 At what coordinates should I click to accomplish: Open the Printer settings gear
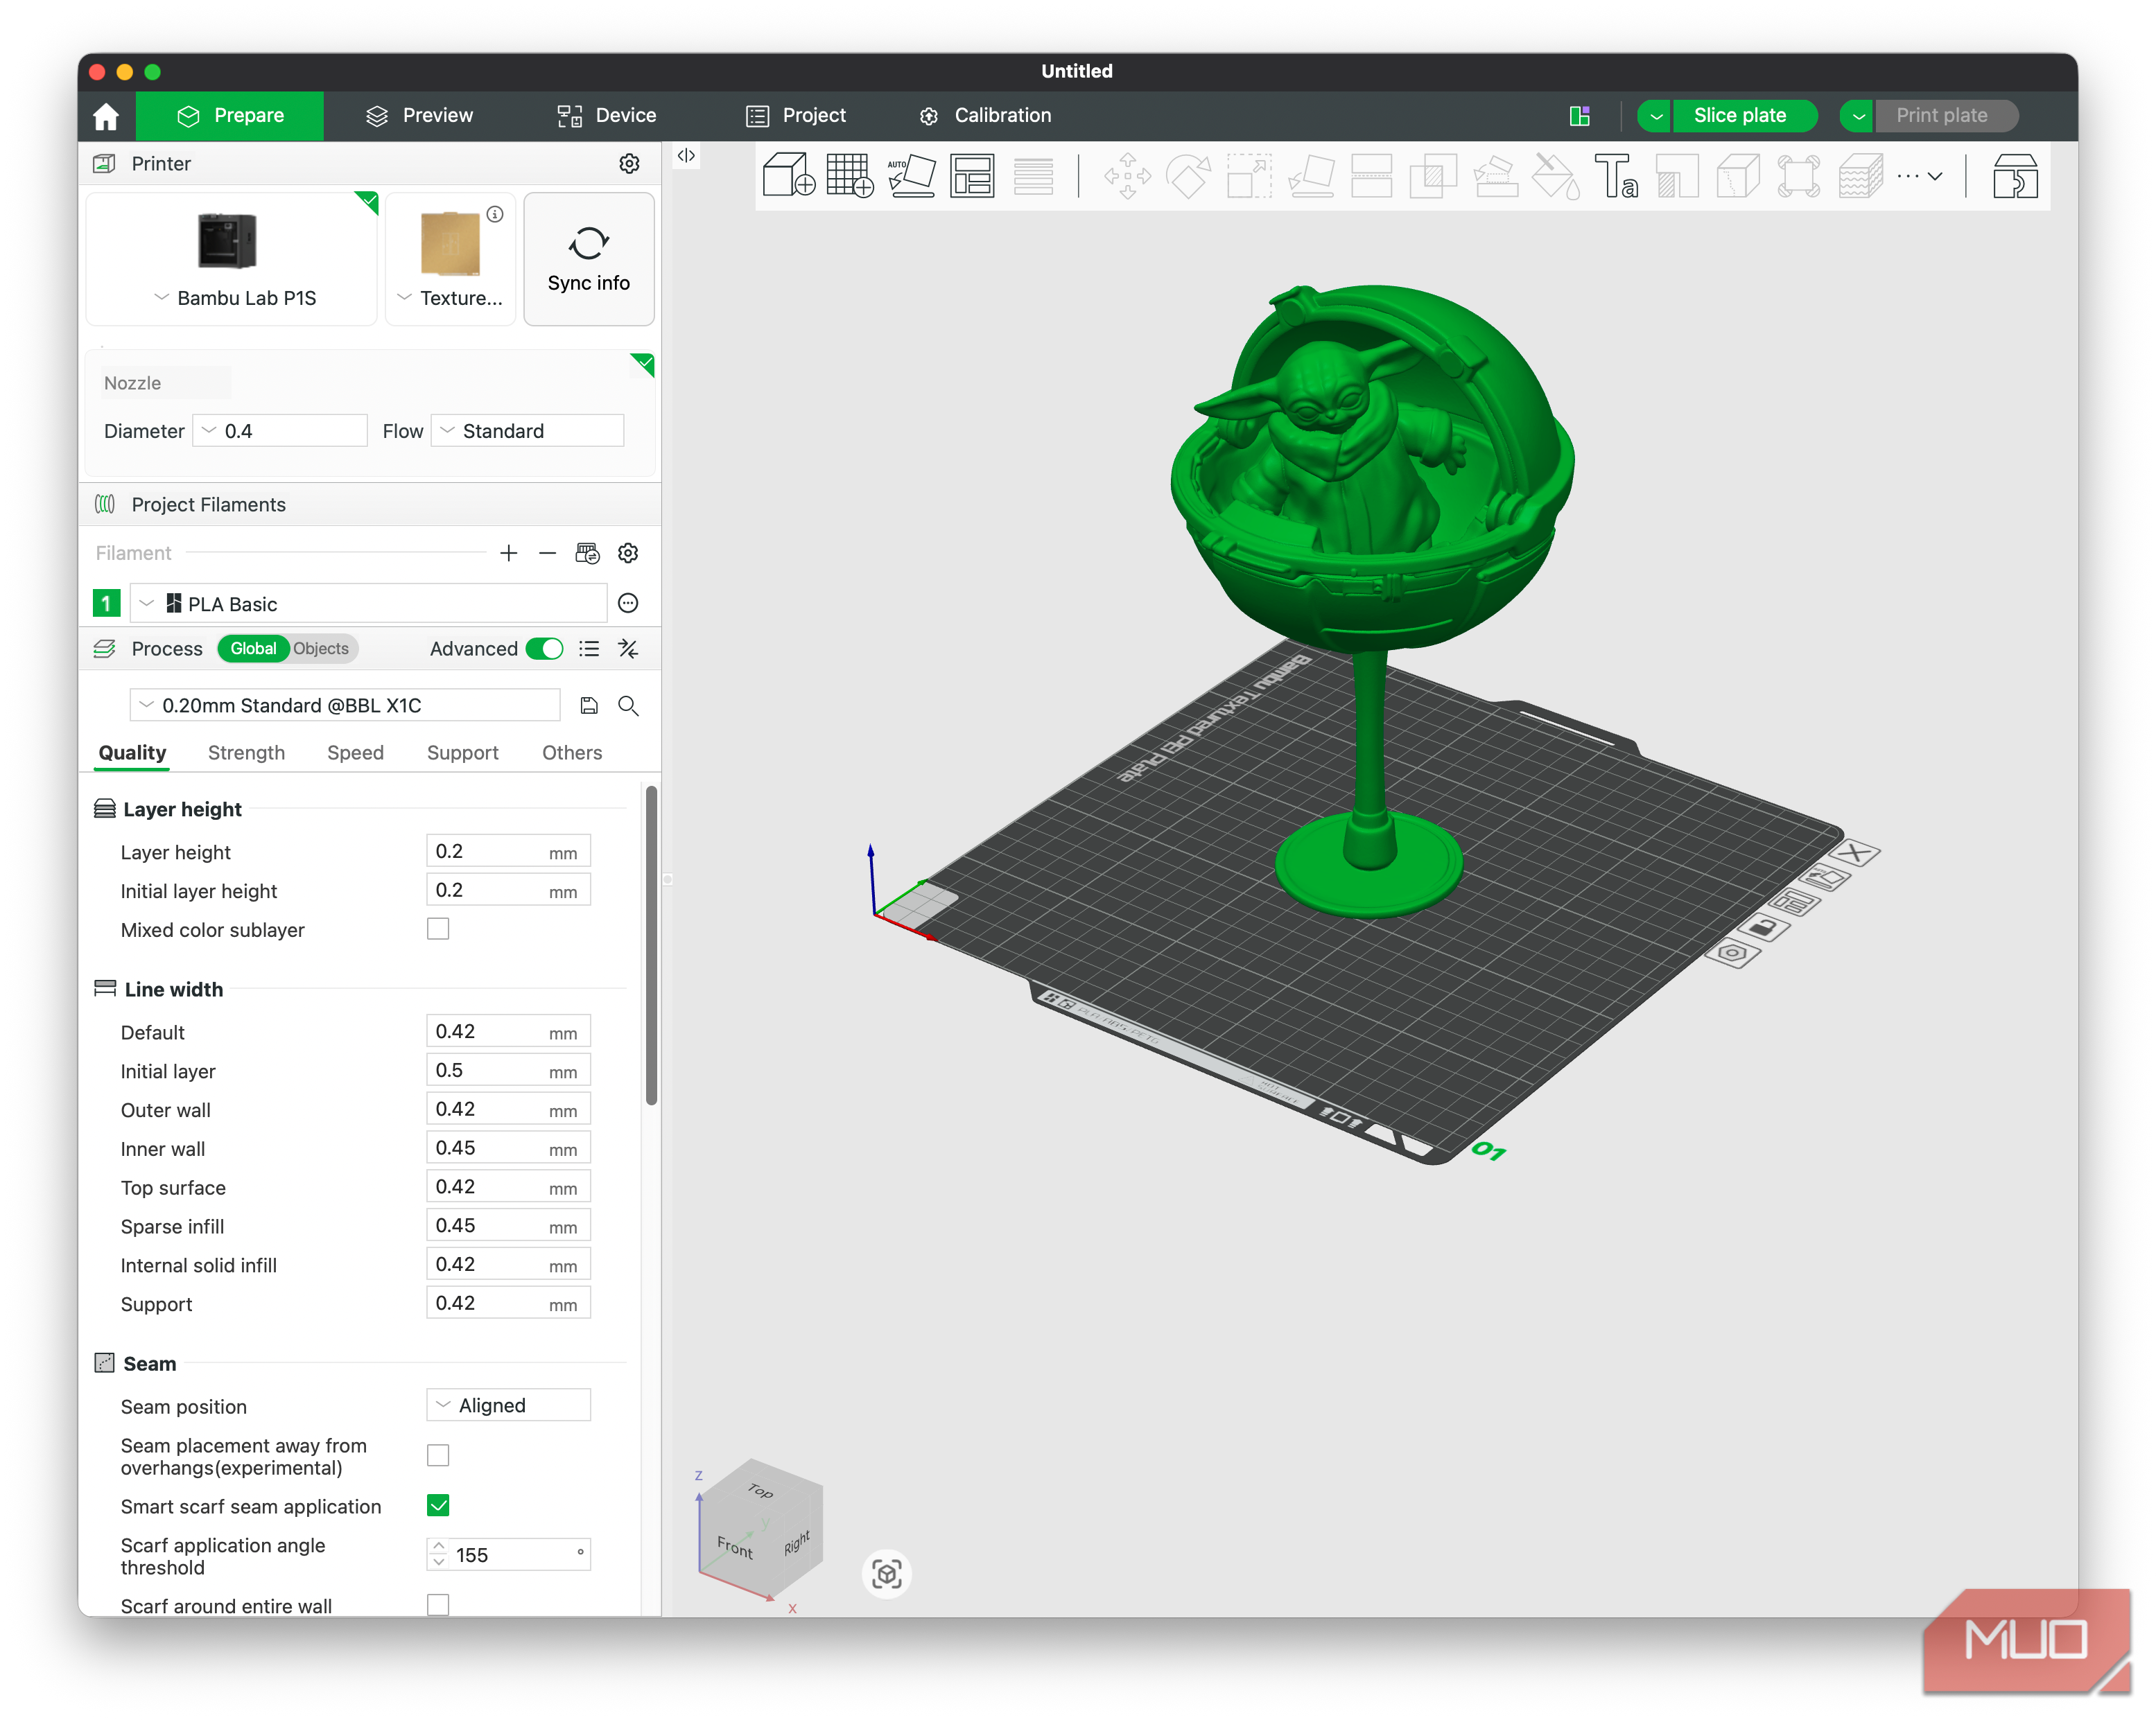[x=629, y=163]
